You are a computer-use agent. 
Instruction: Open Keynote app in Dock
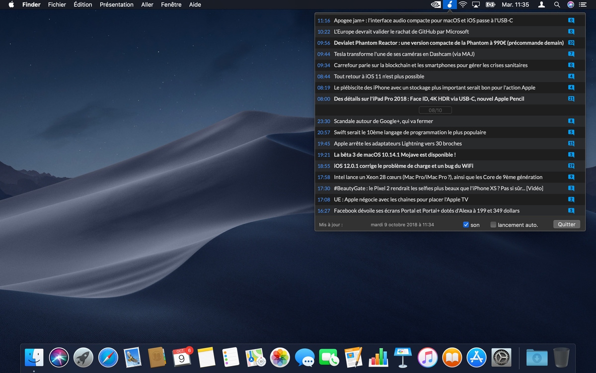click(x=403, y=358)
